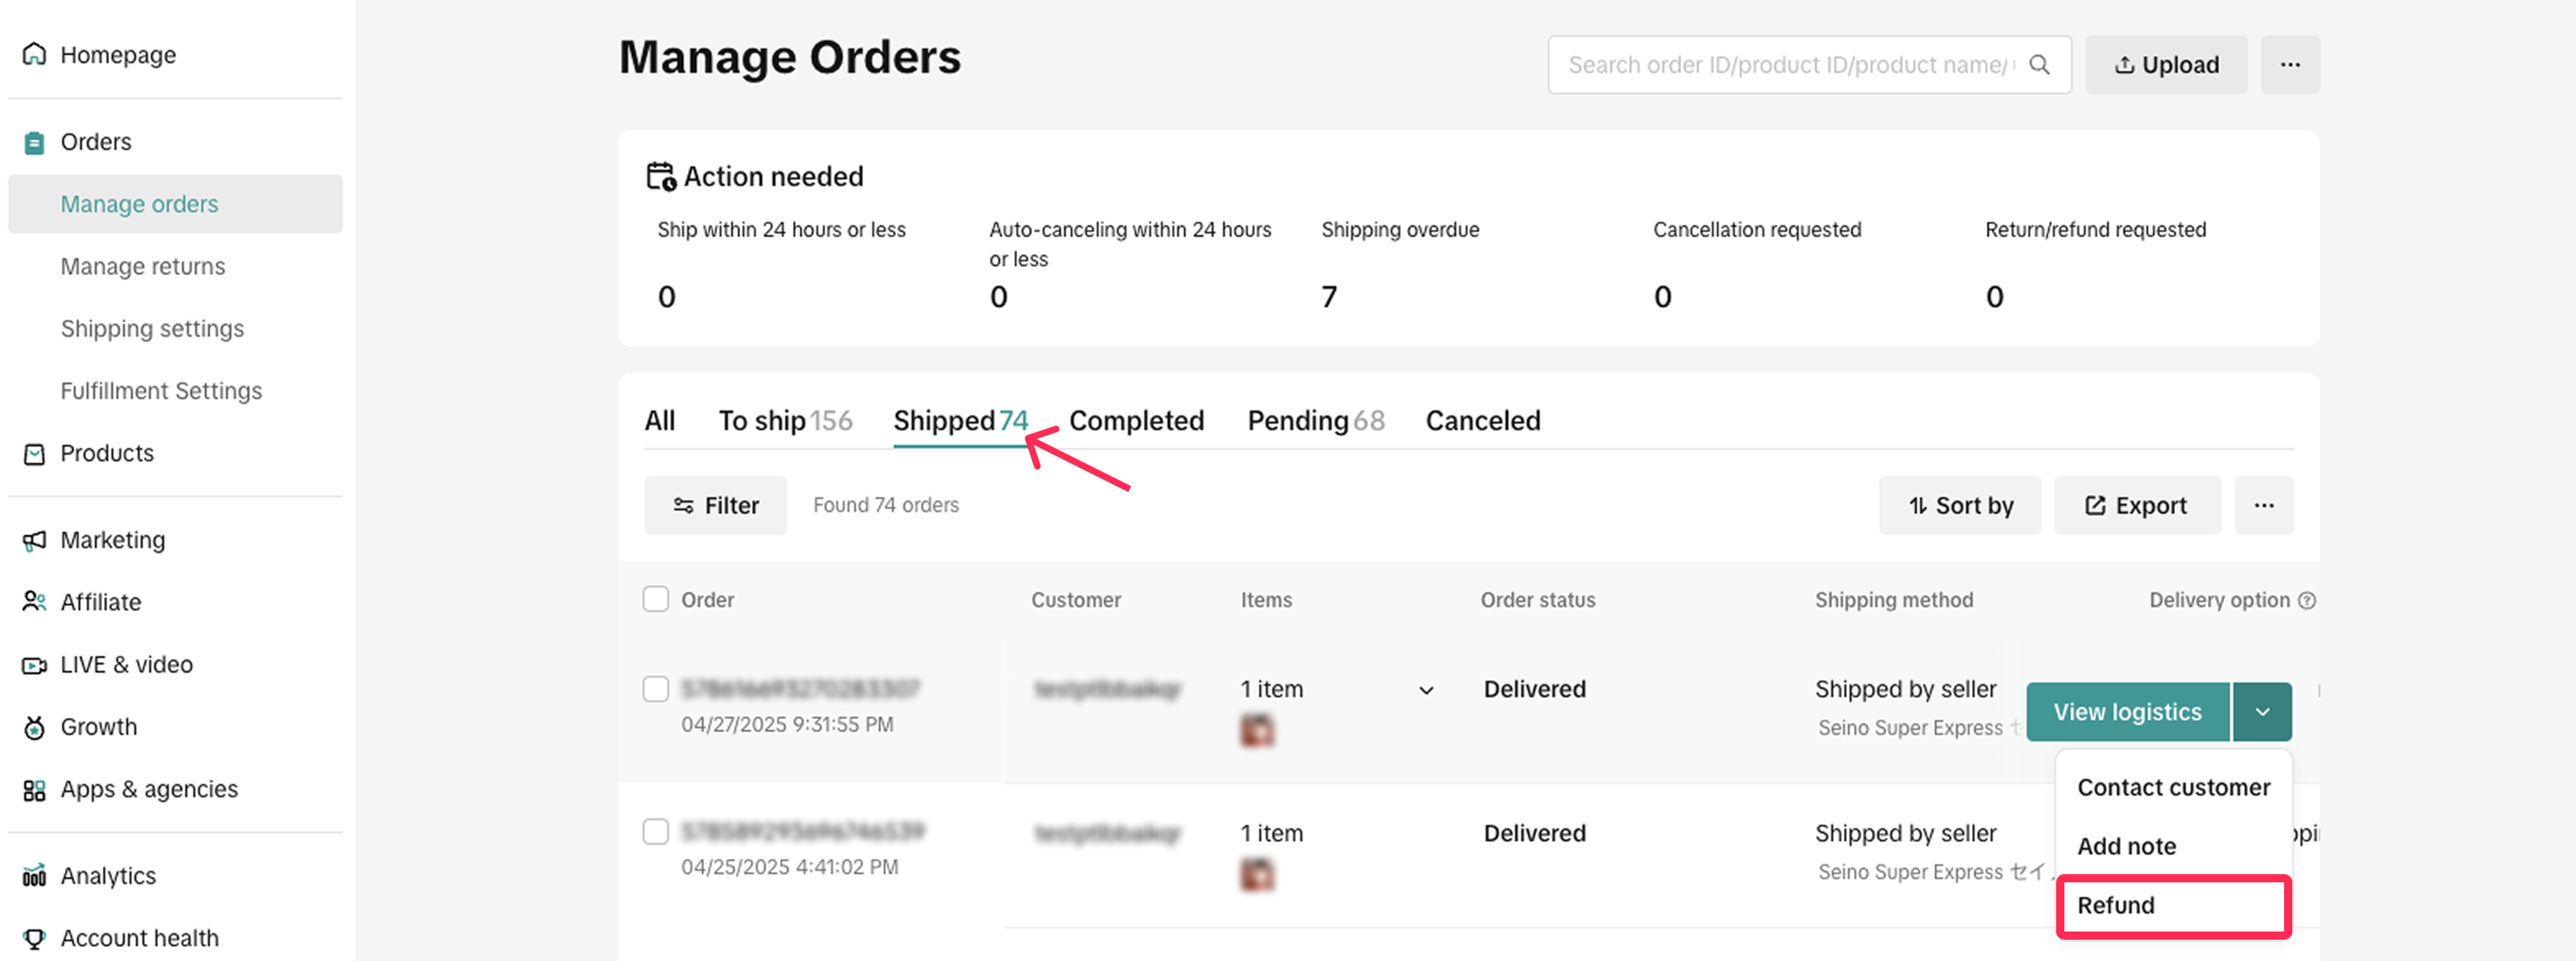Click the Affiliate people icon

[x=34, y=601]
